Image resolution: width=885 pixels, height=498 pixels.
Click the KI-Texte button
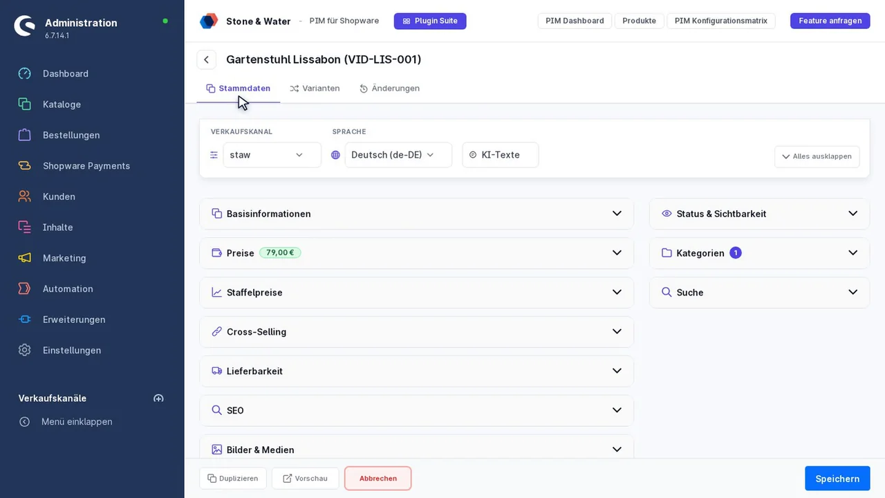501,155
